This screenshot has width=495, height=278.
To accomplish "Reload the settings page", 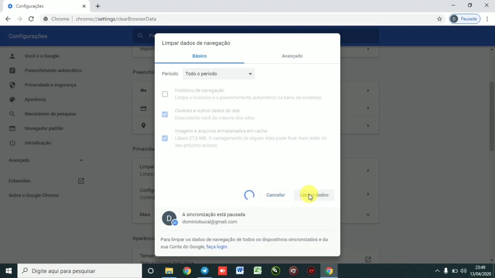I will coord(31,19).
